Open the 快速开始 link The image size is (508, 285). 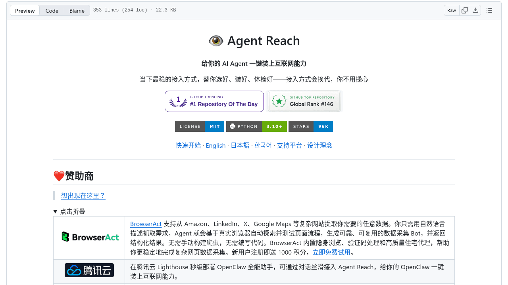[188, 145]
